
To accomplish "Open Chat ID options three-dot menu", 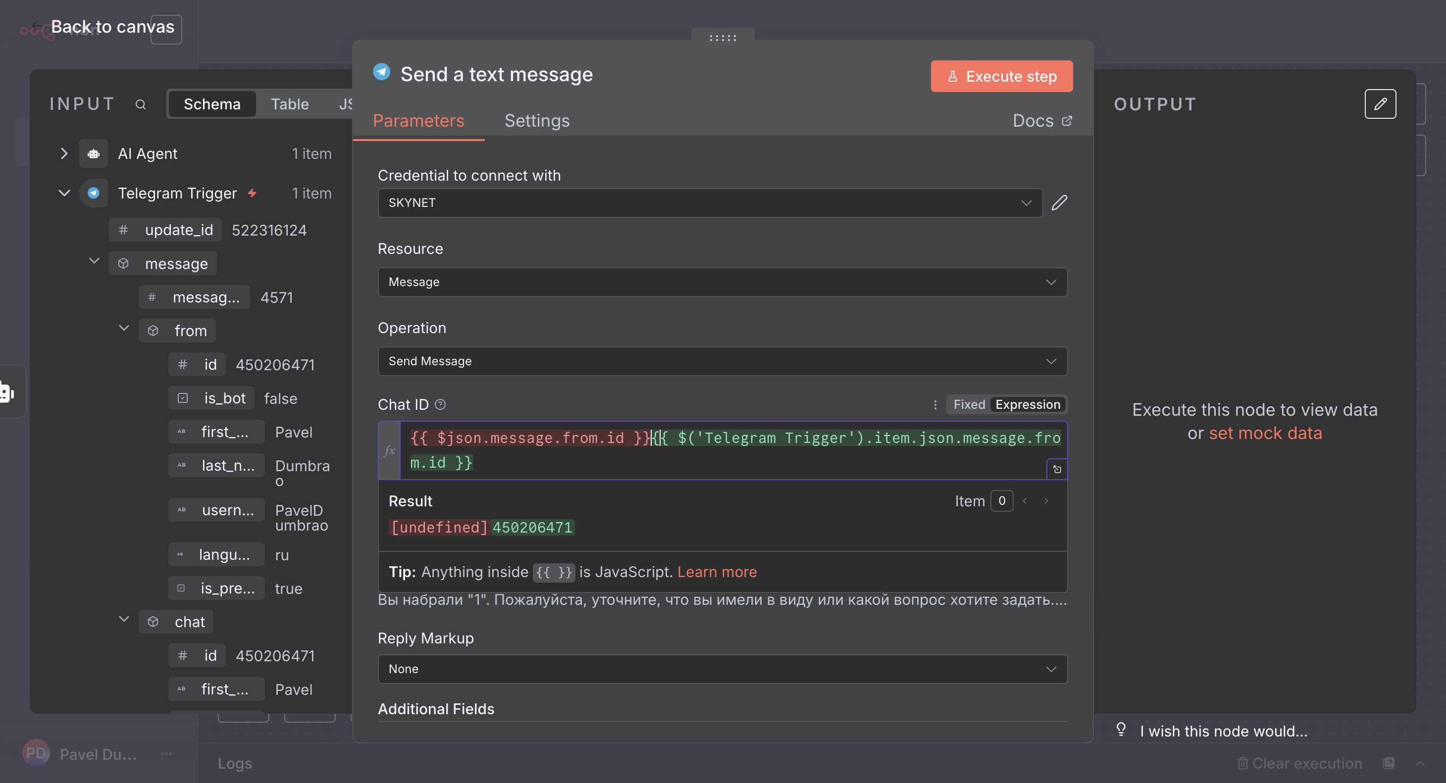I will pyautogui.click(x=934, y=404).
